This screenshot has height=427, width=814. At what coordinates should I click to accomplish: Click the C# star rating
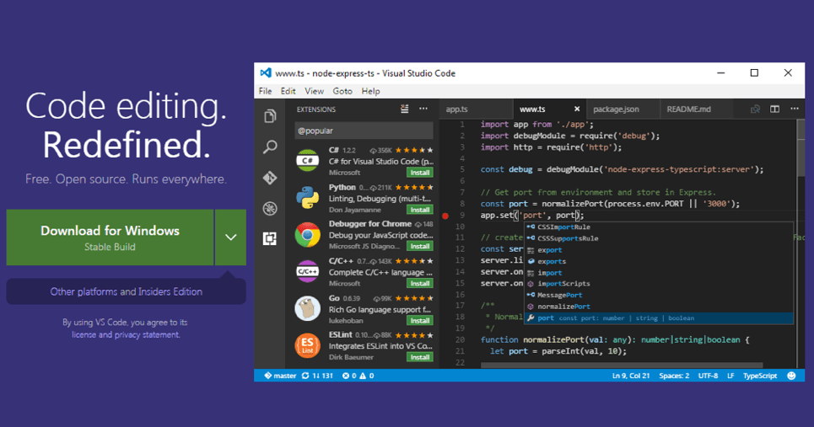(x=414, y=150)
